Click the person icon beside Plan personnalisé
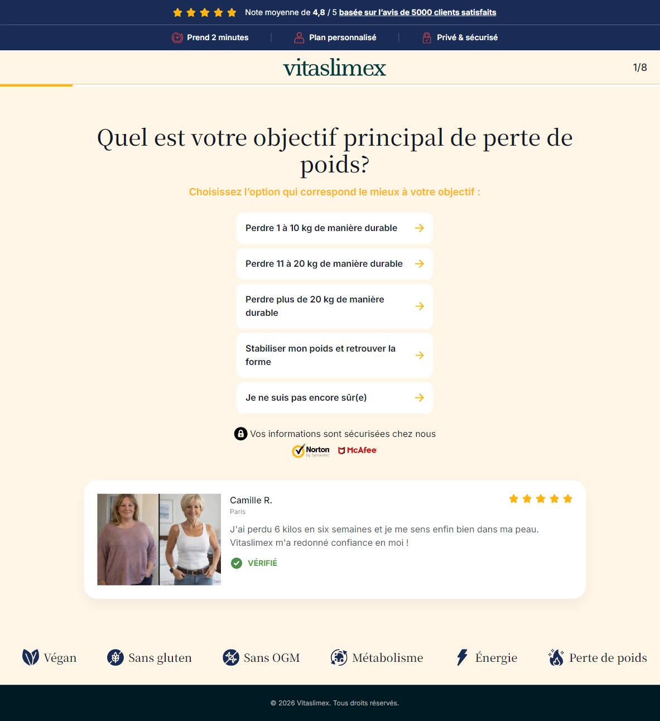The height and width of the screenshot is (721, 660). 299,37
